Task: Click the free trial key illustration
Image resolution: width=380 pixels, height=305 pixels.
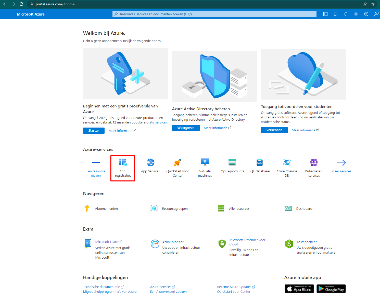Action: coord(125,74)
